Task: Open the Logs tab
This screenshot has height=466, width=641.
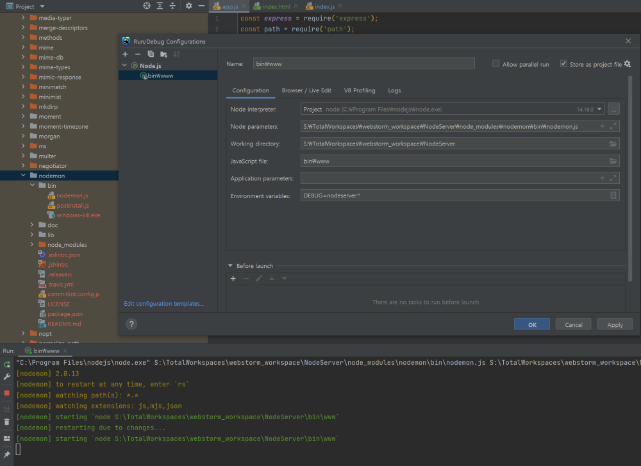Action: 394,90
